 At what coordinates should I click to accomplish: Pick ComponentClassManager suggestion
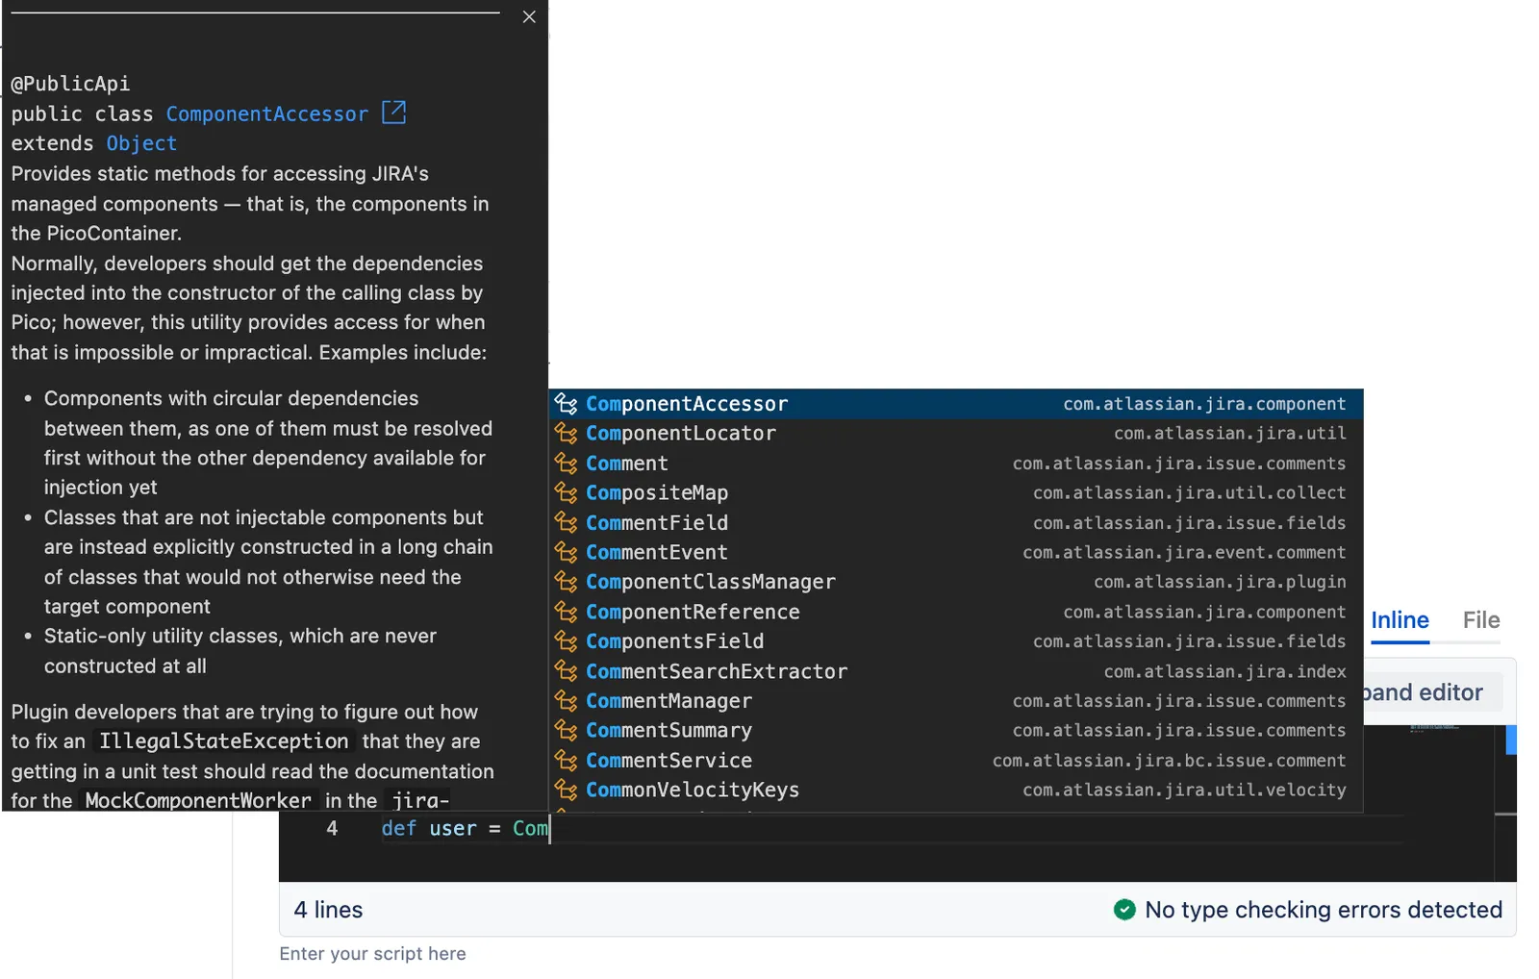point(956,582)
